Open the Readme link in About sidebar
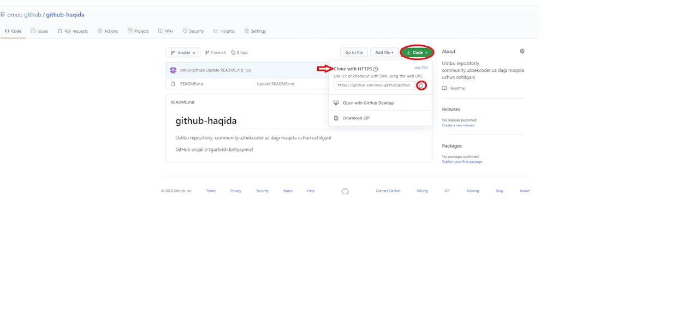This screenshot has height=328, width=677. [458, 88]
